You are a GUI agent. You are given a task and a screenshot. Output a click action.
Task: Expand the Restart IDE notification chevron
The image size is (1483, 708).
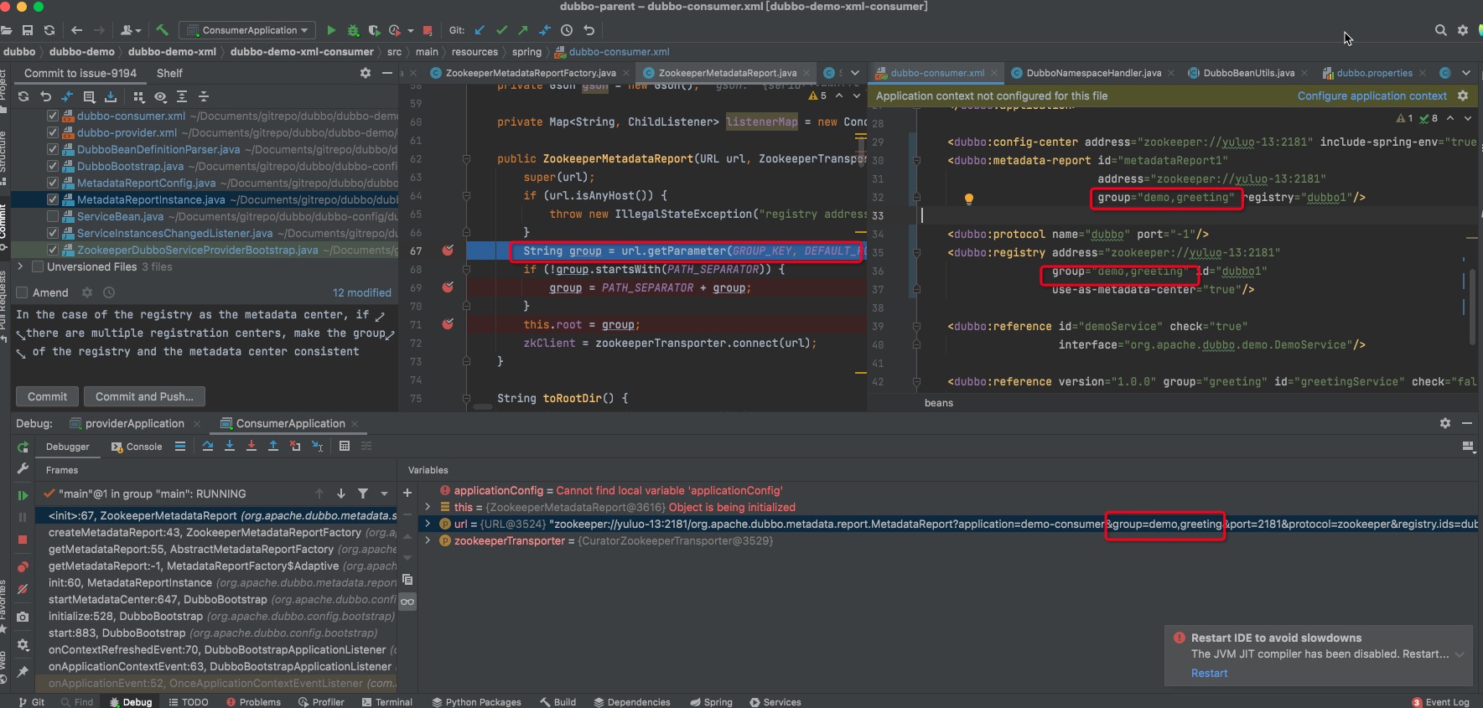(1460, 654)
